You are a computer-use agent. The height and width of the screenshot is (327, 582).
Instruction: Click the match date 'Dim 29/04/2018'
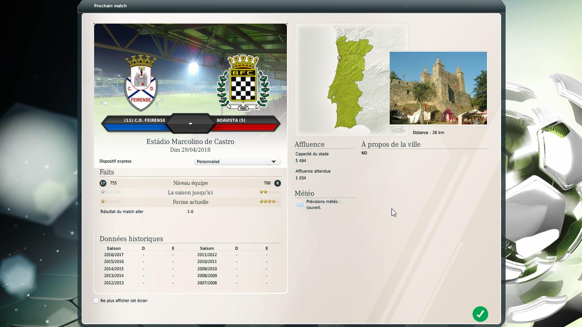click(190, 150)
